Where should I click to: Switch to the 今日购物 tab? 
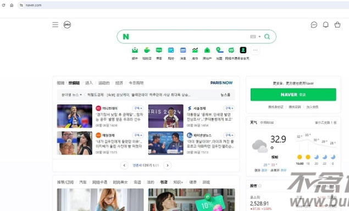pos(136,83)
